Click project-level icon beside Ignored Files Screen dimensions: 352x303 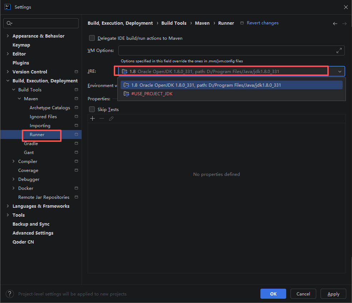coord(76,116)
